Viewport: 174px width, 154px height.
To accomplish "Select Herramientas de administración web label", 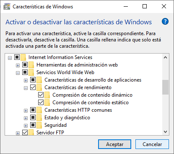I will point(77,65).
